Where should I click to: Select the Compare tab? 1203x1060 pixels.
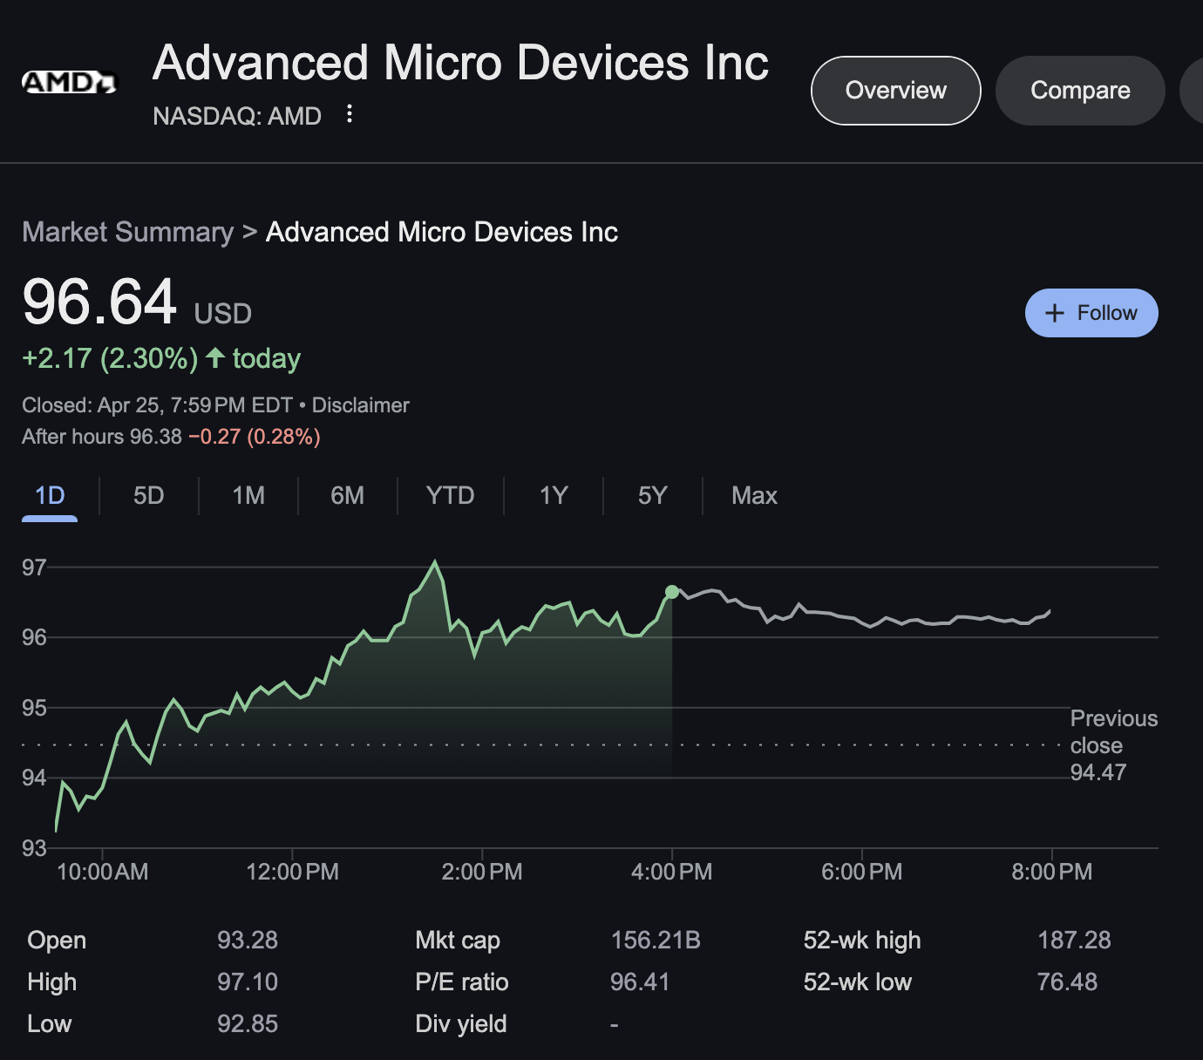(1080, 91)
